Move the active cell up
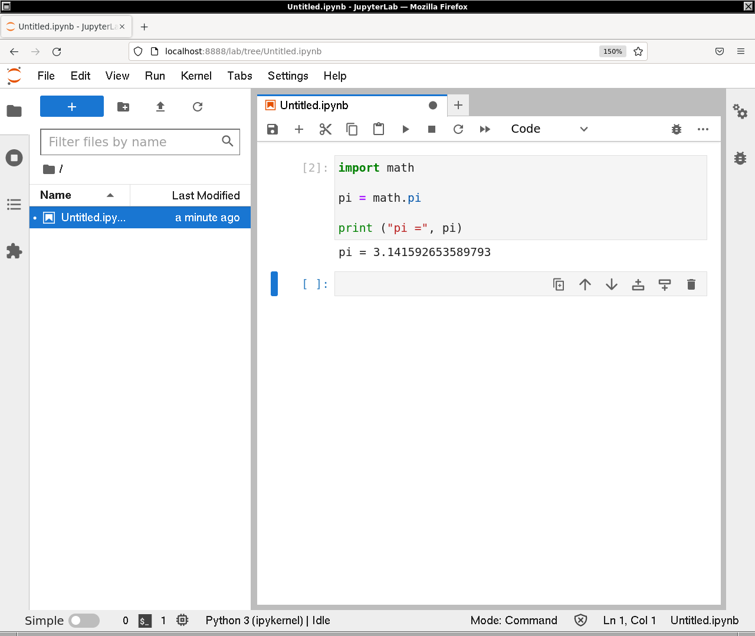755x636 pixels. [x=585, y=284]
